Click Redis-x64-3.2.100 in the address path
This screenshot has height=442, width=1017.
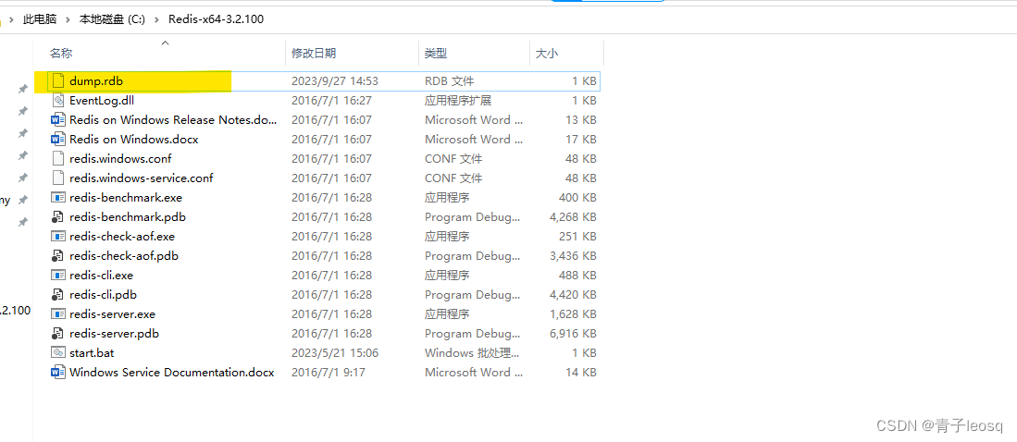pos(216,19)
